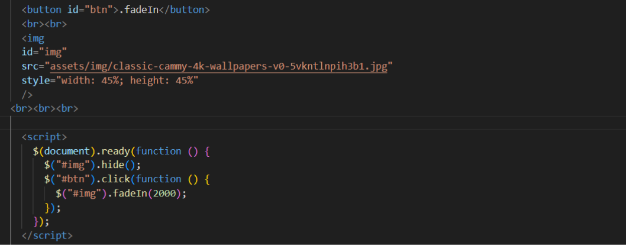Place cursor on the closing script tag
The width and height of the screenshot is (626, 245).
[x=47, y=236]
